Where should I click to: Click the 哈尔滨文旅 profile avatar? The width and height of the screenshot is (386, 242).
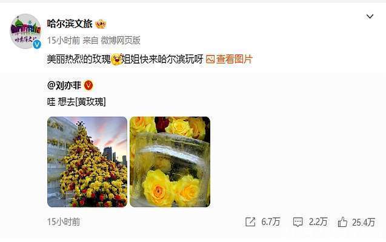coord(25,31)
